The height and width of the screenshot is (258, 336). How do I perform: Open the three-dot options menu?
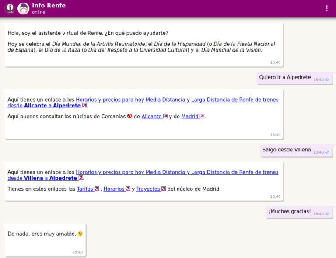[326, 8]
